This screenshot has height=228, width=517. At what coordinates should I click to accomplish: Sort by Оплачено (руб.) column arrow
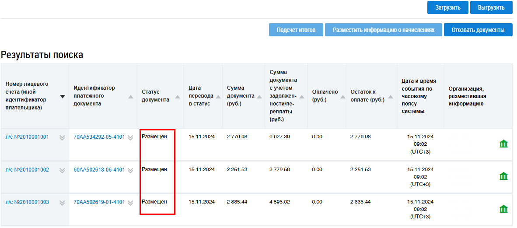(342, 97)
